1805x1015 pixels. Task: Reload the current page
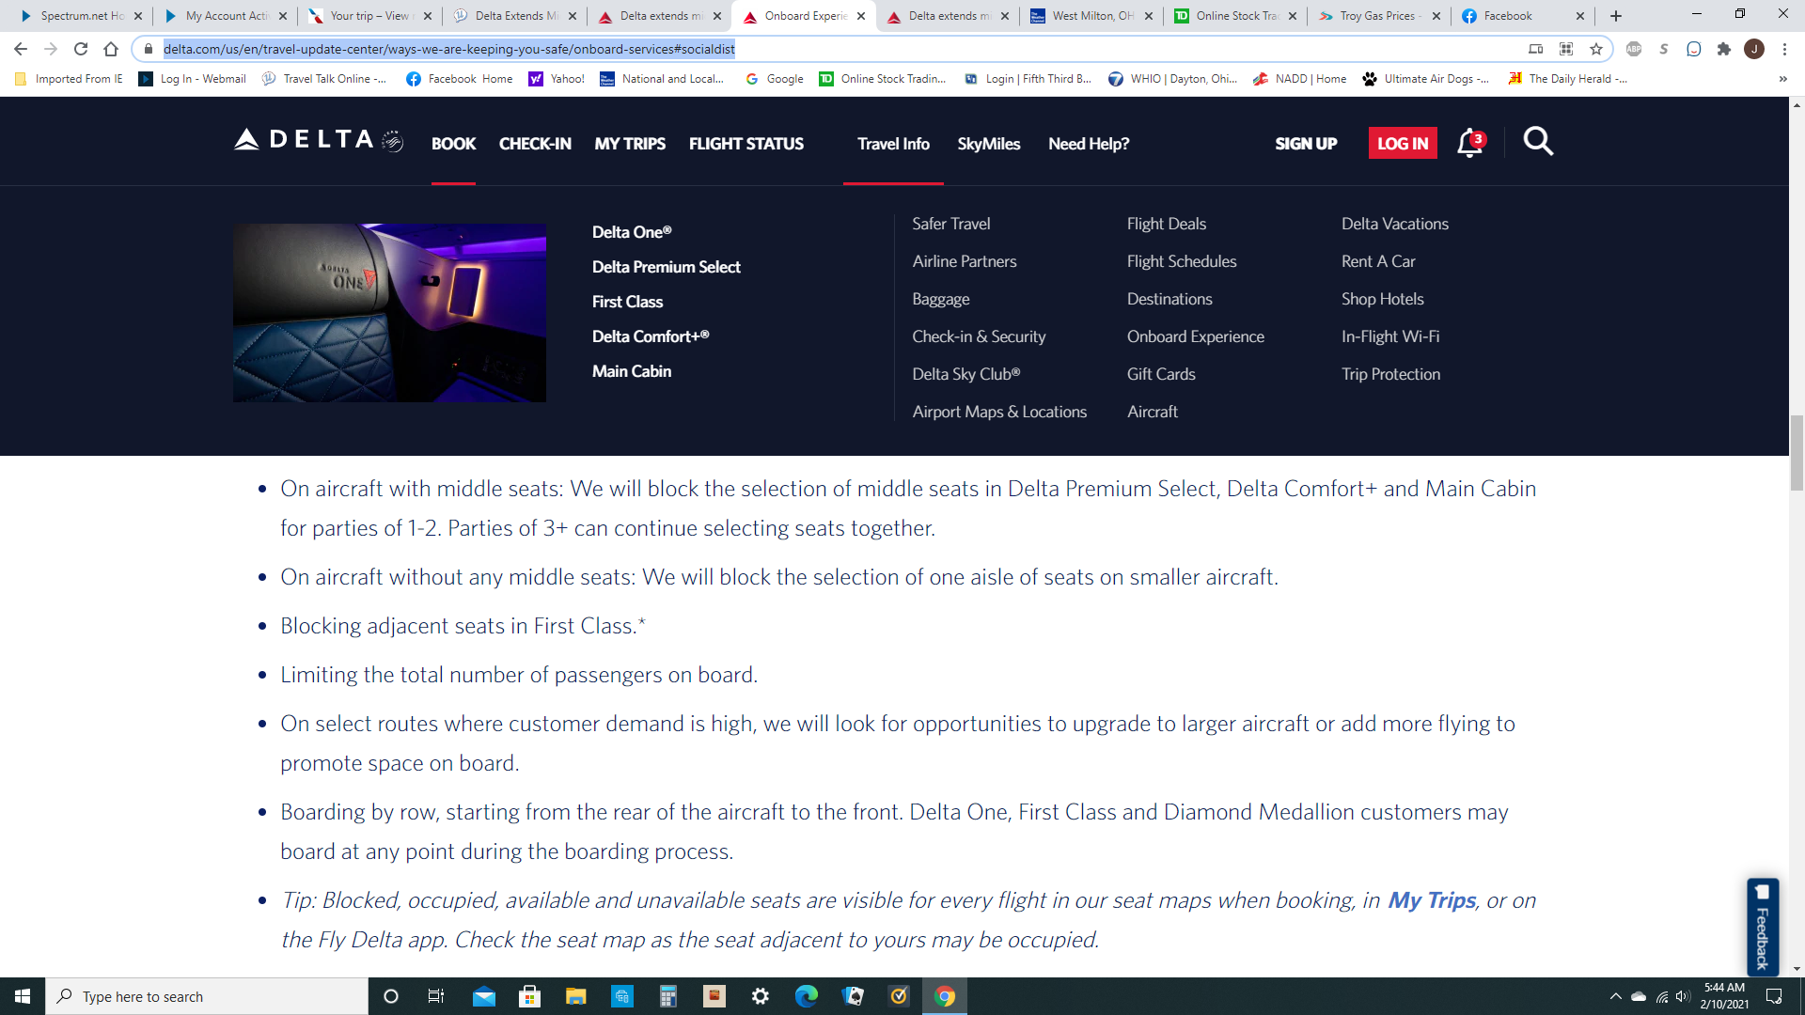pyautogui.click(x=81, y=49)
